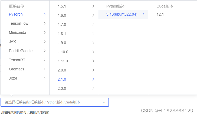This screenshot has height=115, width=197.
Task: Click chevron next to version 1.9.0
Action: coord(93,43)
